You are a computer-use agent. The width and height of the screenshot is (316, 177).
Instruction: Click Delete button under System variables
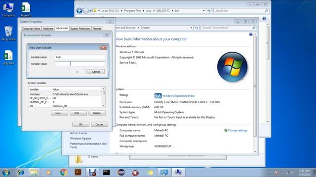[97, 113]
